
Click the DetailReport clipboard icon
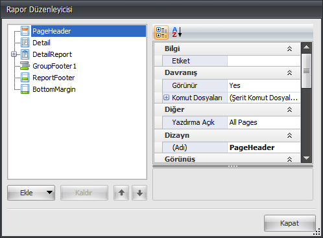(25, 54)
